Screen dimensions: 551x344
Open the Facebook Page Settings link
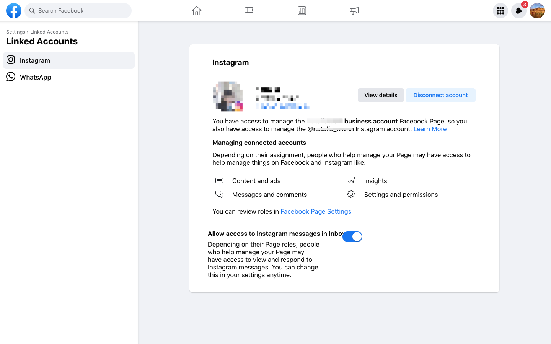[x=316, y=211]
